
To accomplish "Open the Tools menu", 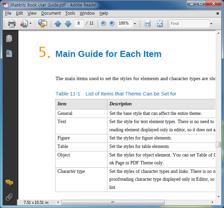I will (70, 13).
